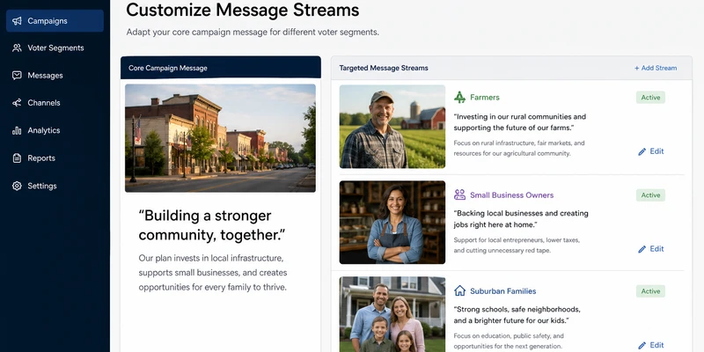The height and width of the screenshot is (352, 704).
Task: Click the pencil icon in Suburban Families row
Action: coord(642,346)
